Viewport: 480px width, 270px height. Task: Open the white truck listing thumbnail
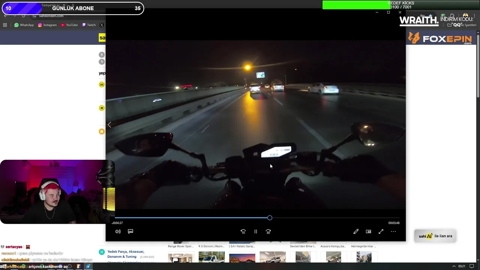211,258
